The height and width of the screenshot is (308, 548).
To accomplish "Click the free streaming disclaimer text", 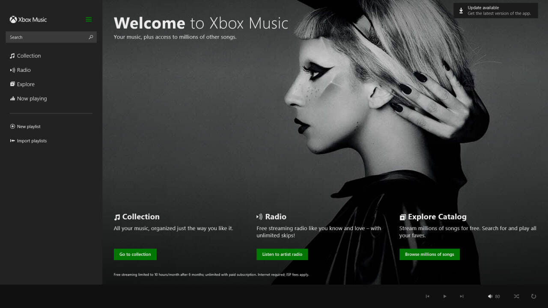I will point(211,275).
